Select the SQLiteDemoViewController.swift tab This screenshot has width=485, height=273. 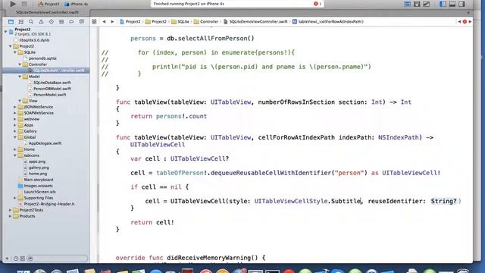[x=47, y=12]
